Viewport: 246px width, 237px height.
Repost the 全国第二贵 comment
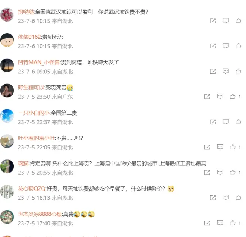(213, 122)
